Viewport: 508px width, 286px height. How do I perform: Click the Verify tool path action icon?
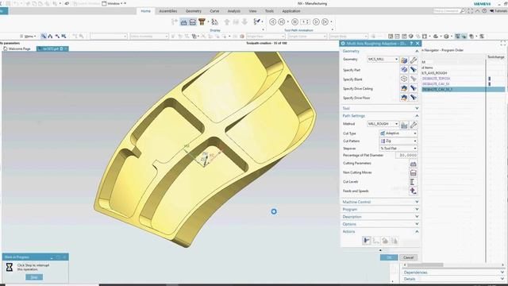(x=385, y=241)
